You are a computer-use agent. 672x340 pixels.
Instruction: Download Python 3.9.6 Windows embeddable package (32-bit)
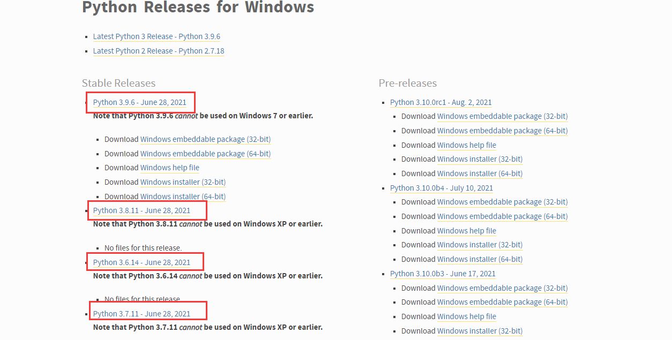(x=206, y=139)
